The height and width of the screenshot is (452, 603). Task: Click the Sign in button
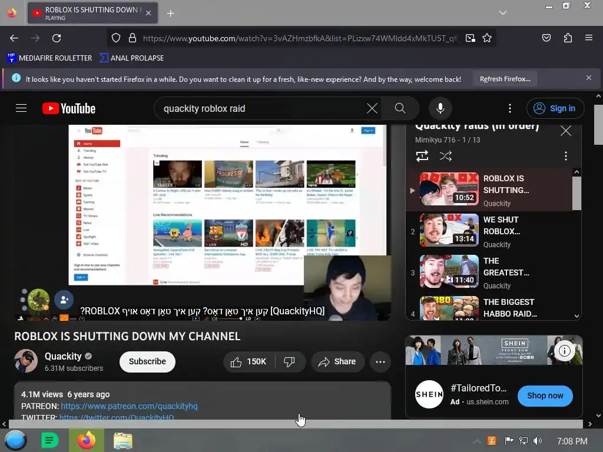tap(555, 108)
